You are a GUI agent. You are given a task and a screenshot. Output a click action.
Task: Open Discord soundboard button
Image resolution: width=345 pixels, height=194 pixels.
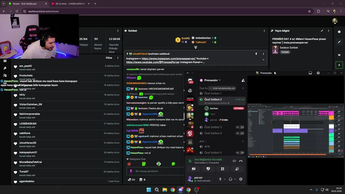tap(237, 169)
